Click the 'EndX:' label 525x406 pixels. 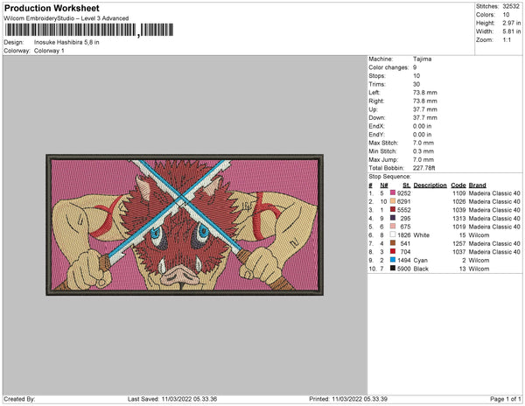point(376,126)
